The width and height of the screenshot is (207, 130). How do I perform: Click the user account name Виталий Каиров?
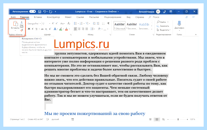click(147, 12)
